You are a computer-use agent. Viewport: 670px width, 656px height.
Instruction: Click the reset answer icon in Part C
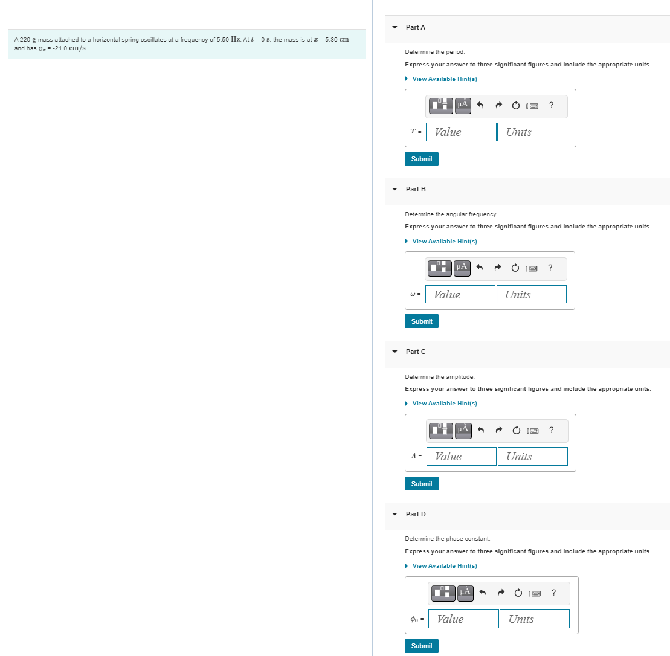point(515,430)
